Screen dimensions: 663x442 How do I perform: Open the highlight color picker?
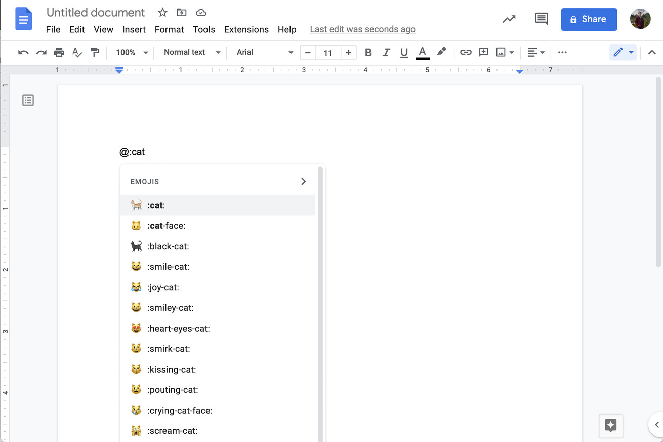point(441,52)
